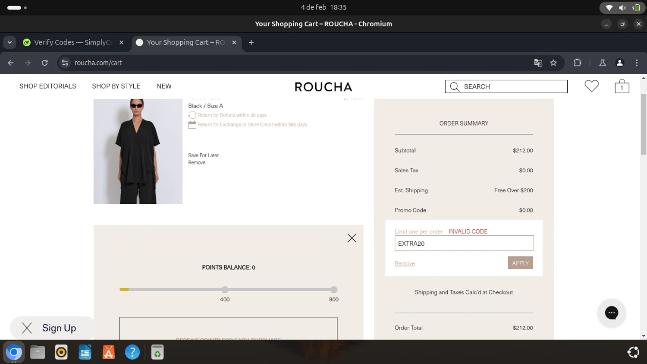Close the points balance panel
Image resolution: width=647 pixels, height=364 pixels.
coord(352,238)
